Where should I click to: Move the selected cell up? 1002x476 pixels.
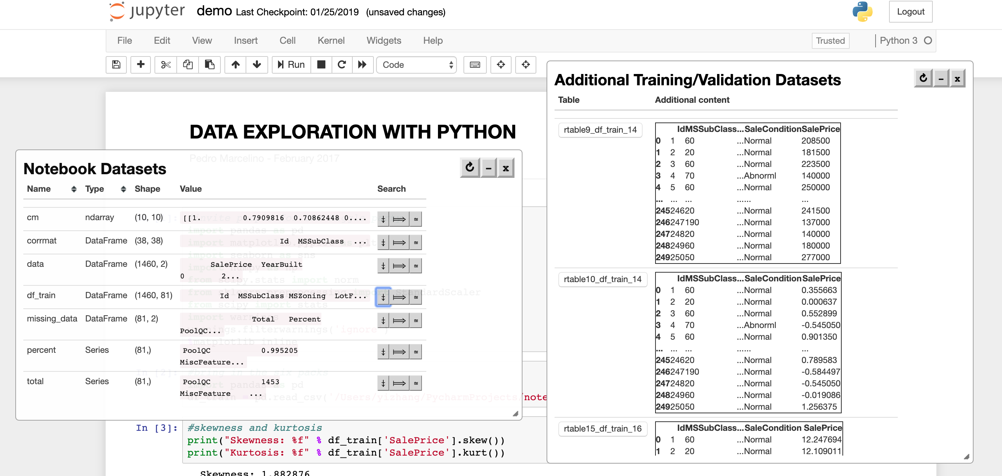pyautogui.click(x=235, y=65)
